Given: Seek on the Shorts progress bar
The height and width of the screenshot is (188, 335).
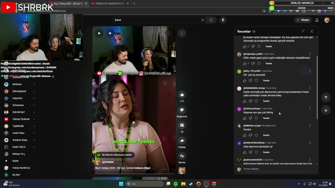Looking at the screenshot, I should click(134, 174).
